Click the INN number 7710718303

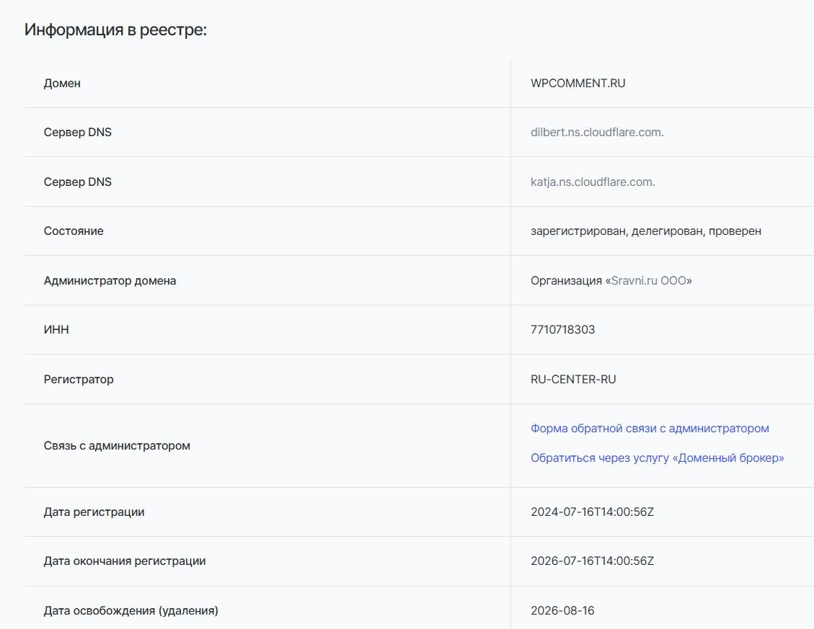562,330
